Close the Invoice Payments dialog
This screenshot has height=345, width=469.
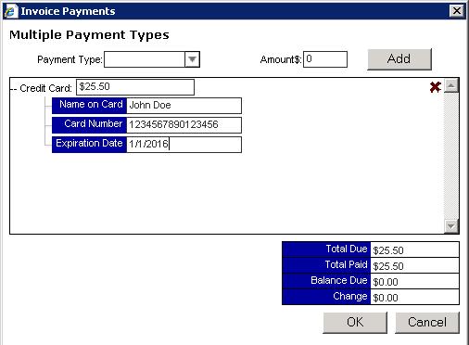pyautogui.click(x=457, y=11)
